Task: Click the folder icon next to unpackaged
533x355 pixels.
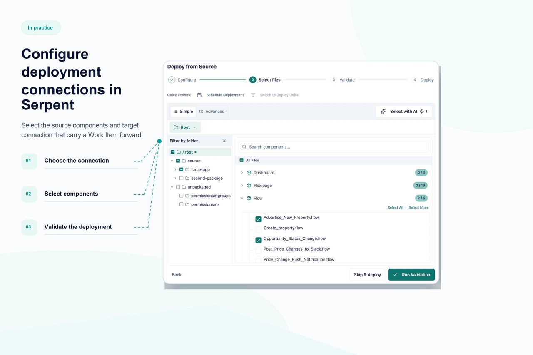Action: click(x=184, y=187)
